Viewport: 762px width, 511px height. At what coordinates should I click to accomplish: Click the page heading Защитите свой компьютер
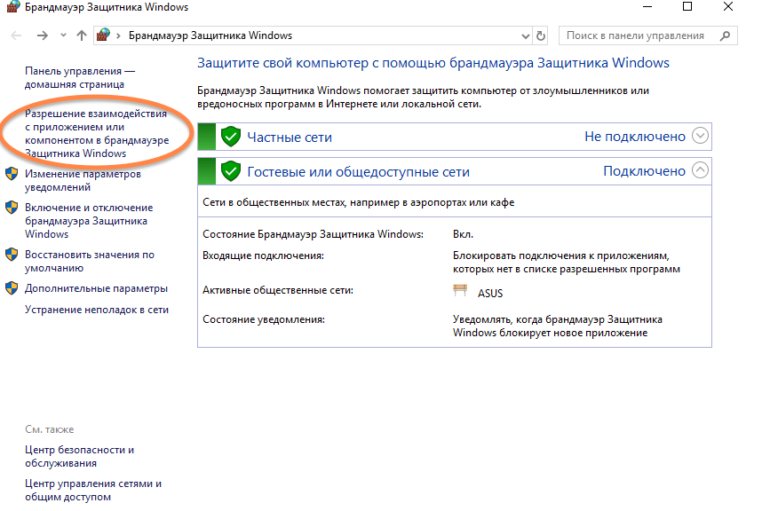433,63
